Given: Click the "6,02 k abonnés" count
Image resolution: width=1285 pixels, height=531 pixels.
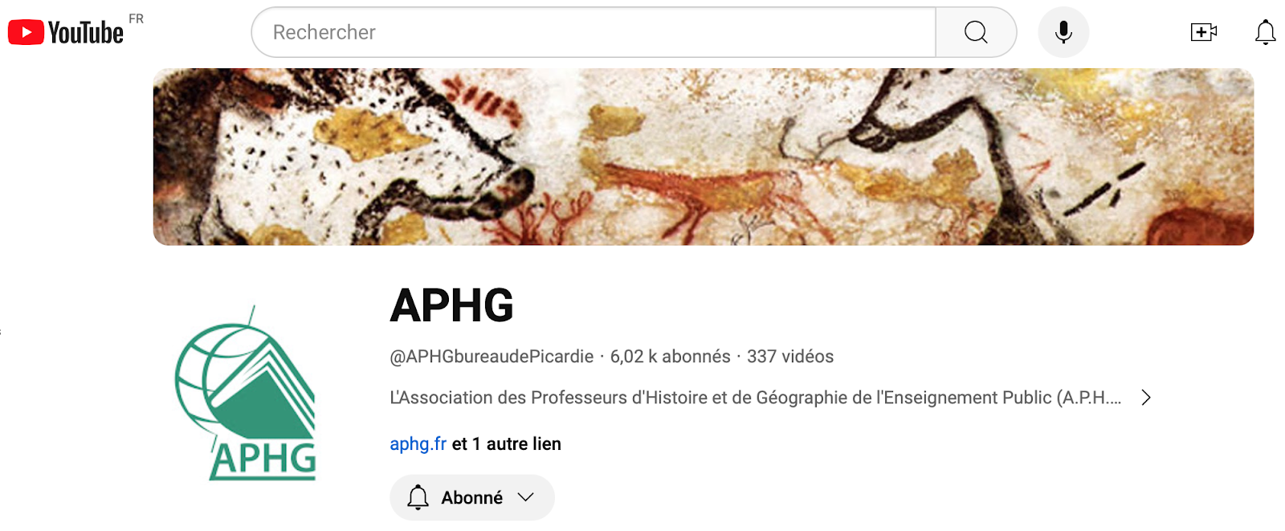Looking at the screenshot, I should pyautogui.click(x=670, y=357).
